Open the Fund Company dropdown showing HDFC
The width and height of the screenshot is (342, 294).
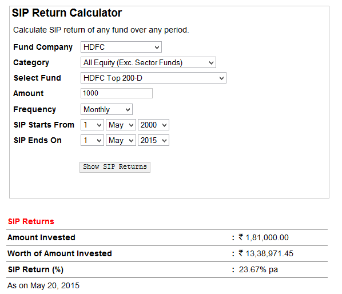click(x=121, y=47)
